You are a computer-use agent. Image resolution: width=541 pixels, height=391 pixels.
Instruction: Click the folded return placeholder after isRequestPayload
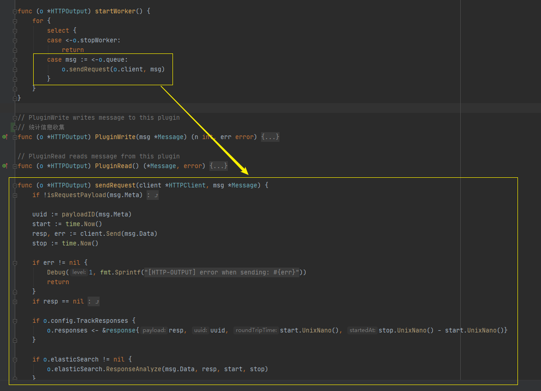click(153, 195)
